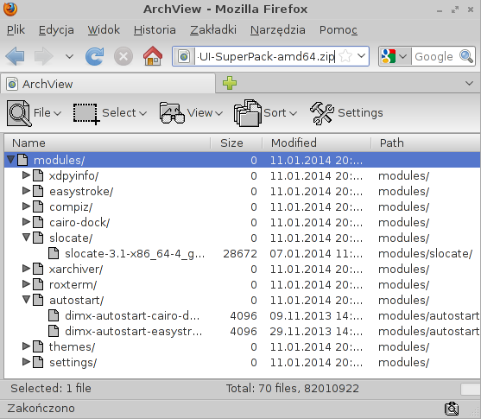
Task: Click the Firefox forward arrow button
Action: (x=43, y=56)
